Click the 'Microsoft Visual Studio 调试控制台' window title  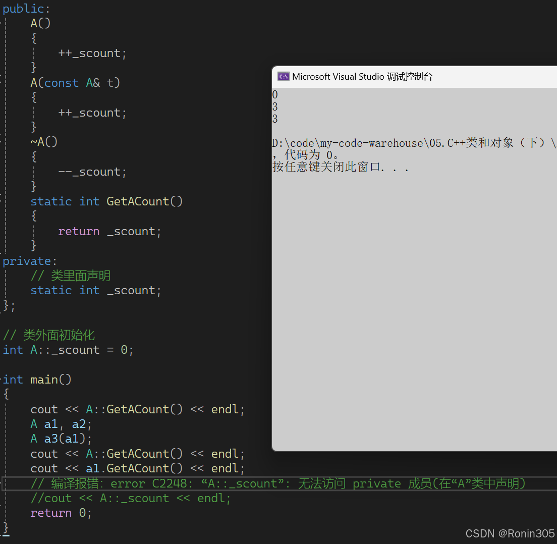point(362,77)
